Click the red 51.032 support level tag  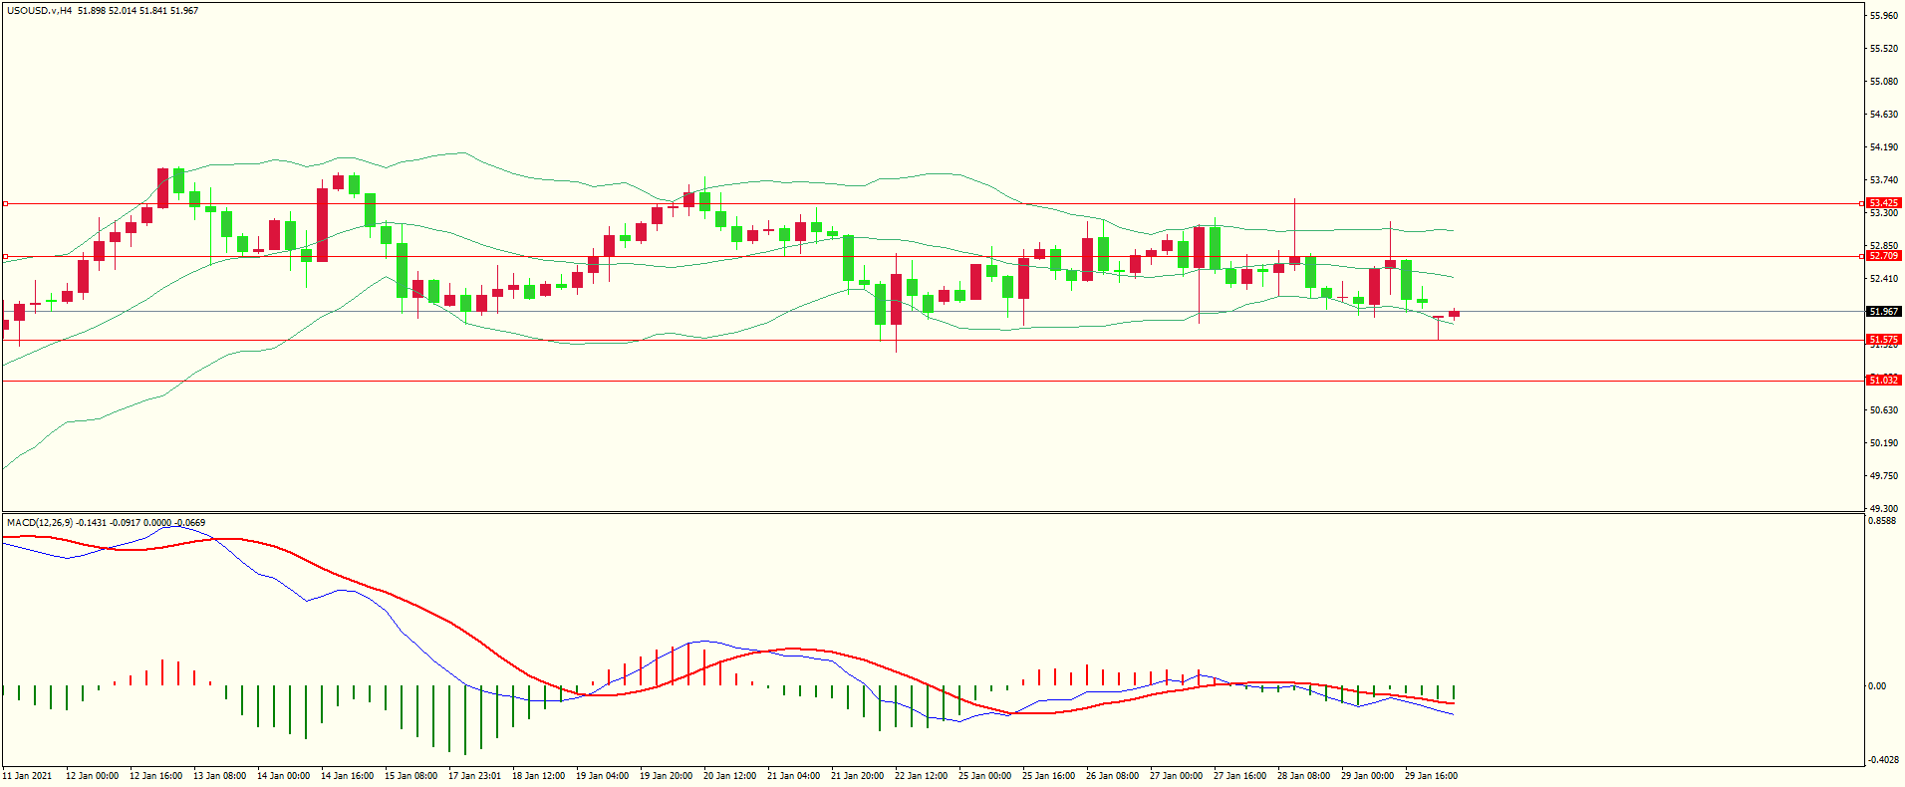(x=1883, y=381)
